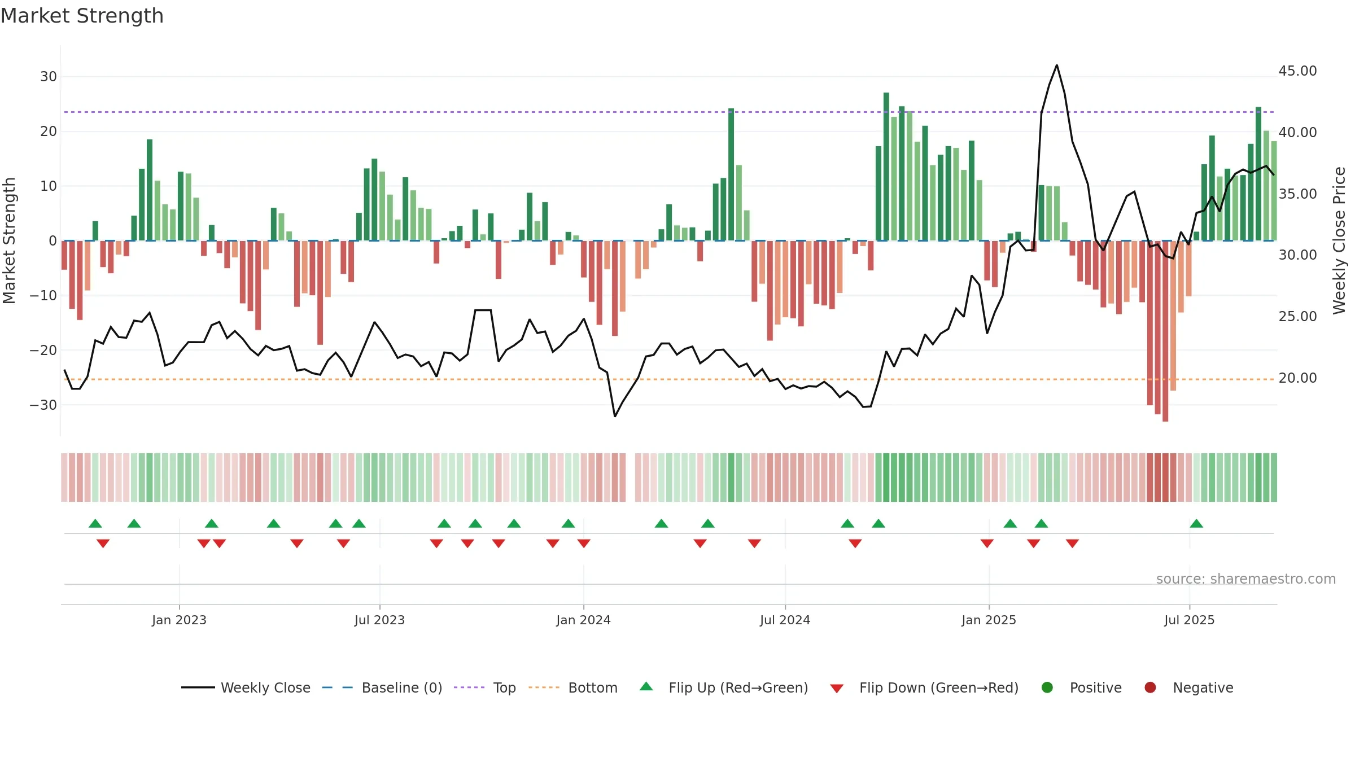The image size is (1355, 762).
Task: Click the Market Strength chart title
Action: click(x=82, y=16)
